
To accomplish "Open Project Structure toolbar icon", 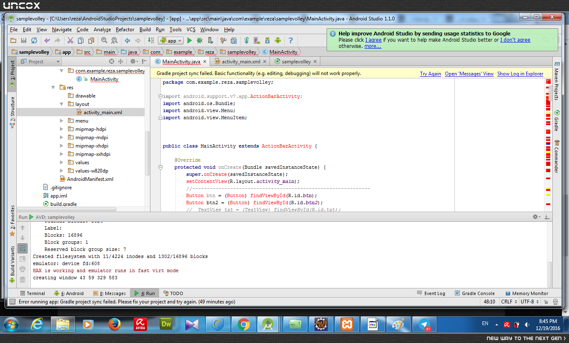I will pyautogui.click(x=234, y=40).
